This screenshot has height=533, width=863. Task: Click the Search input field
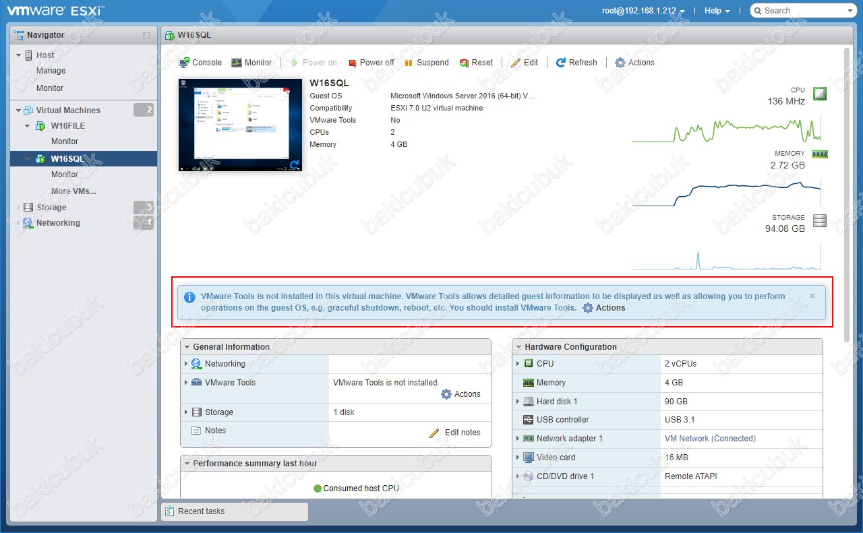804,11
